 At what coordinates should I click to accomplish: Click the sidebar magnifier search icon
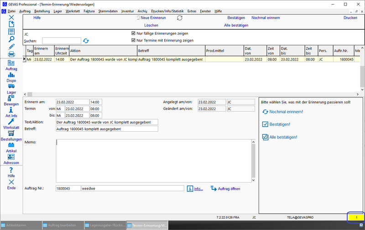pyautogui.click(x=11, y=39)
